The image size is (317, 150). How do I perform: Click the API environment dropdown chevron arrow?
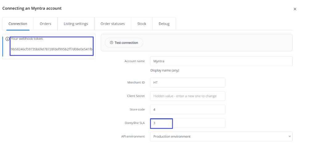click(289, 136)
